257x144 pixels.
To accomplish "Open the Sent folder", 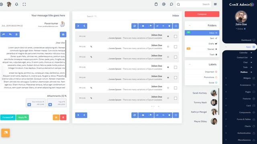I will click(x=202, y=38).
